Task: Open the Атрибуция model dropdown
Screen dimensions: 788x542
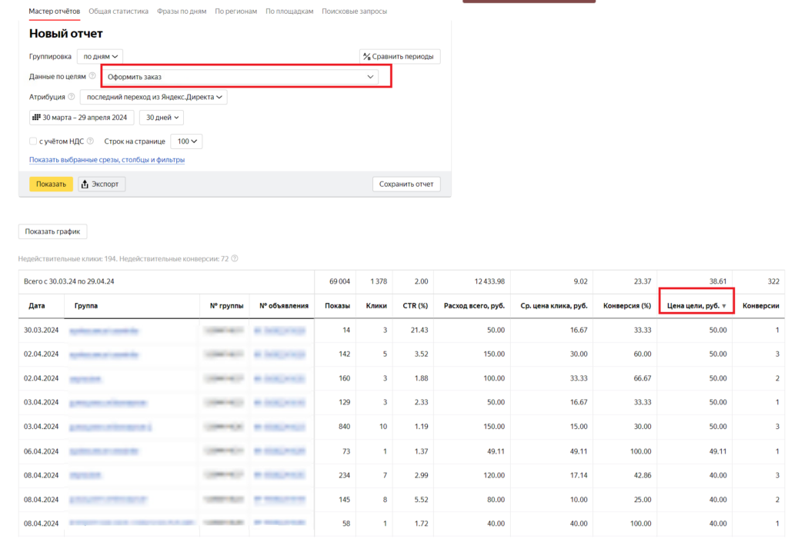Action: [x=154, y=97]
